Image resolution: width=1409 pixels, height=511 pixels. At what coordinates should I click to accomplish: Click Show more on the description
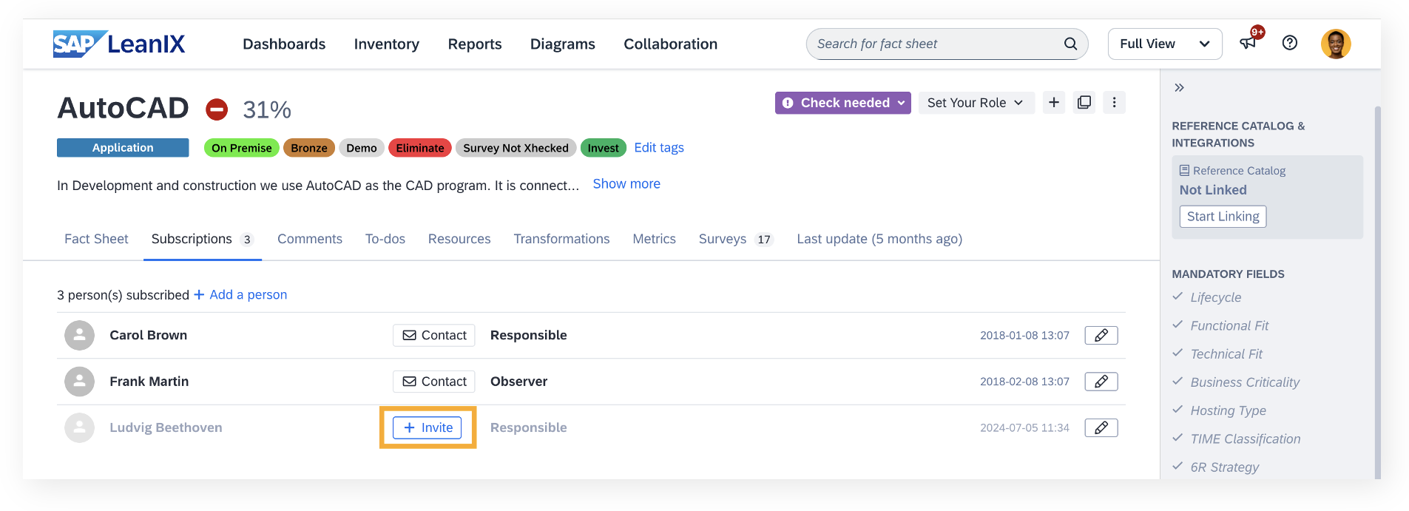(626, 183)
